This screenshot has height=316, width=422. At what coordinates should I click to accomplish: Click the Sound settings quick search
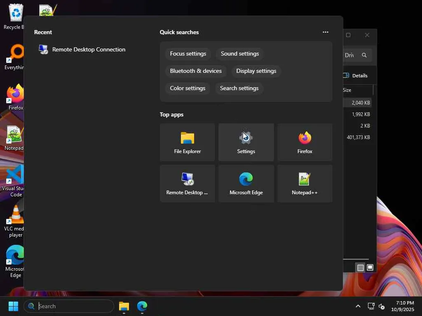tap(240, 54)
